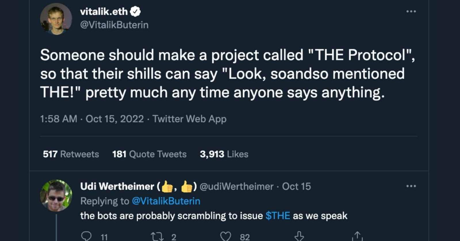Show the 3,913 Likes list

pyautogui.click(x=224, y=154)
